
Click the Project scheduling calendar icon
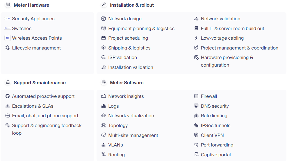tap(104, 38)
